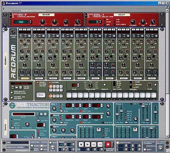
Task: Select Redrum pattern 6 button
Action: pos(54,90)
